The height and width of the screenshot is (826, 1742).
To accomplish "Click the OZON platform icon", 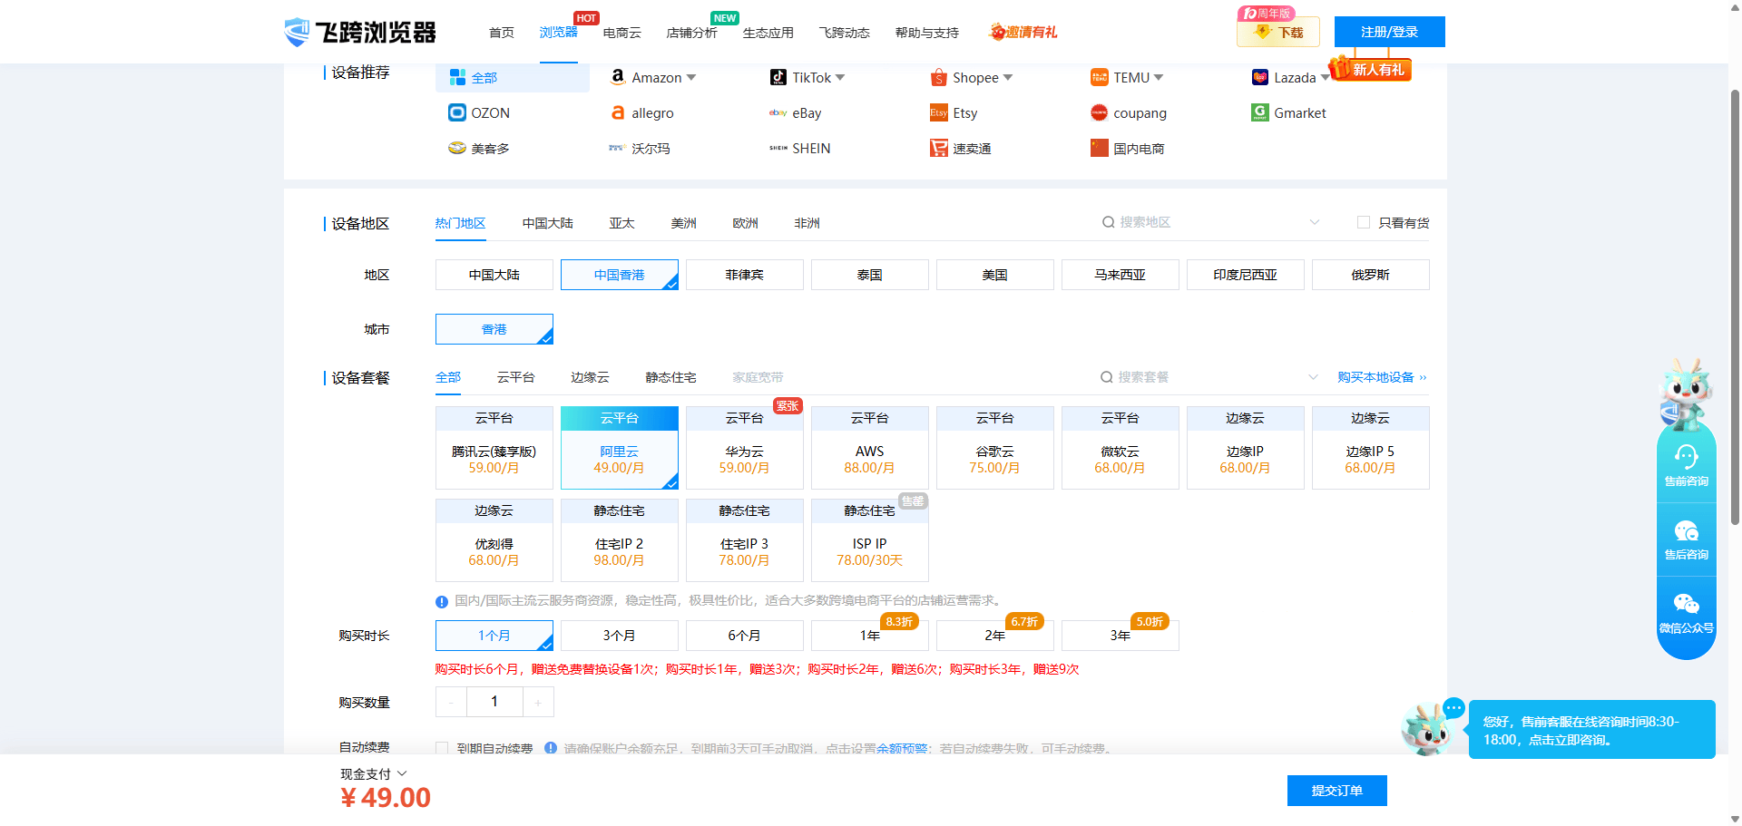I will tap(457, 112).
